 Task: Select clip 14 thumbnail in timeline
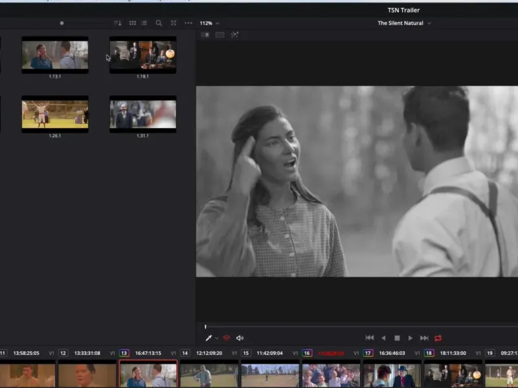pos(209,374)
